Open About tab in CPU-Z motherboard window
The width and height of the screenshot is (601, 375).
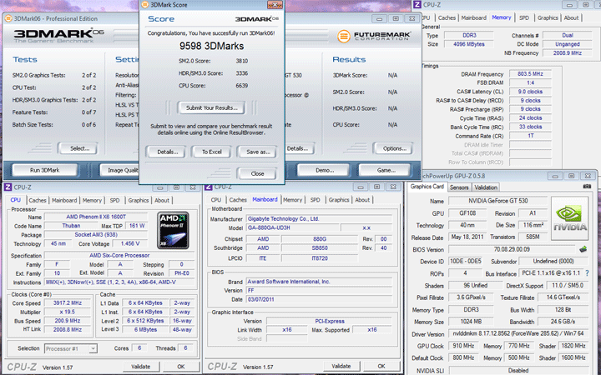[362, 200]
